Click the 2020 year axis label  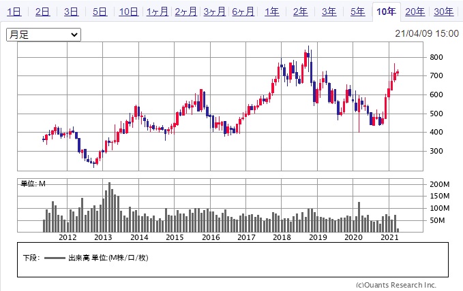pos(353,237)
